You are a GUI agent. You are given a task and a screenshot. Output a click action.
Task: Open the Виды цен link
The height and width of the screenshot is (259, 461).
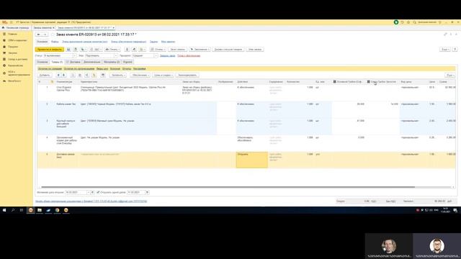click(102, 69)
